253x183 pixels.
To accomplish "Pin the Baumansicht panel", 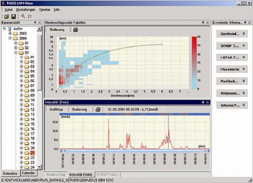I will click(x=35, y=23).
